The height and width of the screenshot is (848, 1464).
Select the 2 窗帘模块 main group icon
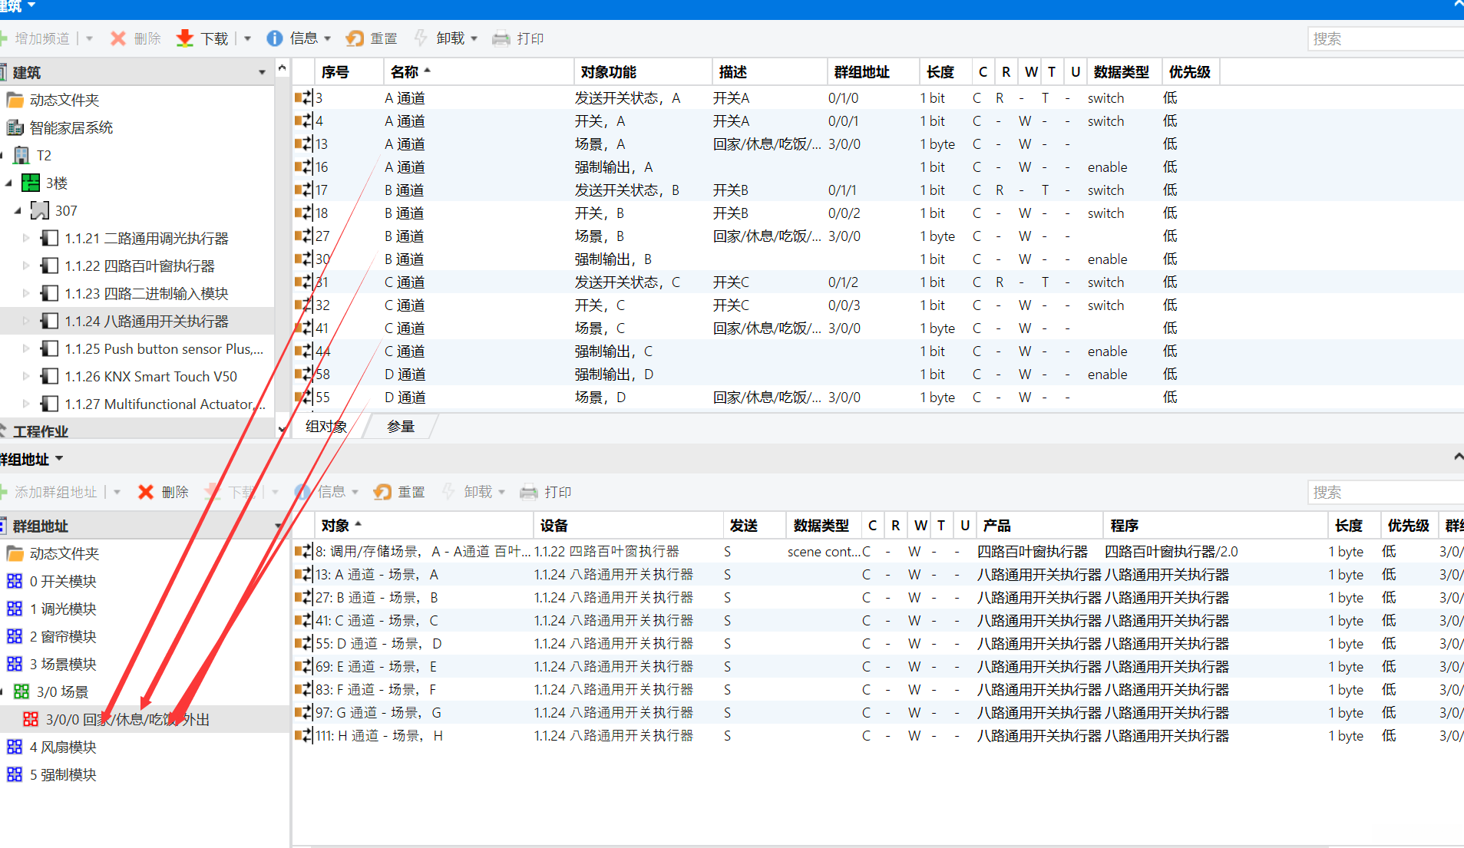click(x=15, y=637)
